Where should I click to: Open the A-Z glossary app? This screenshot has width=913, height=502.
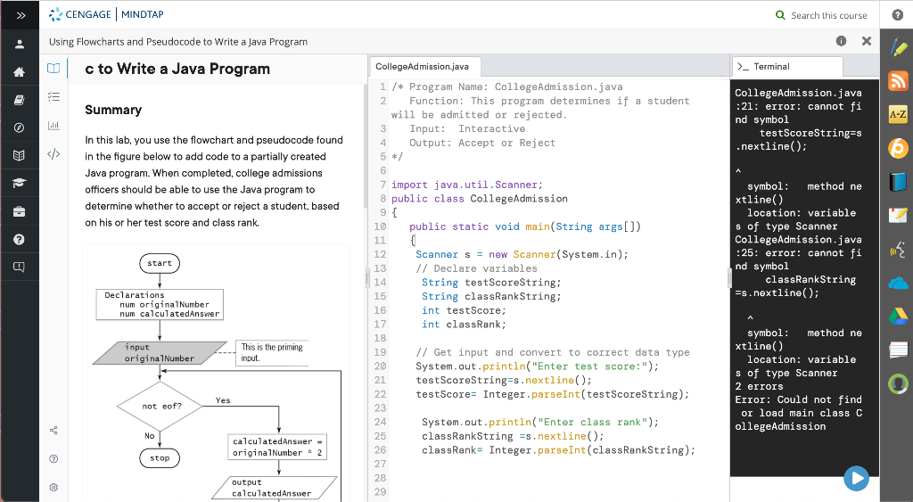pos(898,115)
